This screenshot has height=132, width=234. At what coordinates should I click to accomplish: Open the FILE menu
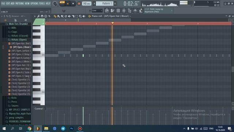click(x=3, y=3)
